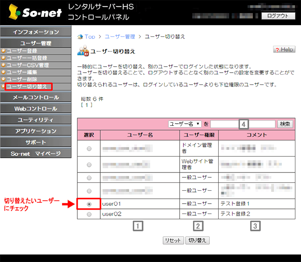This screenshot has height=262, width=301.
Task: Select the user02 radio button
Action: (89, 214)
